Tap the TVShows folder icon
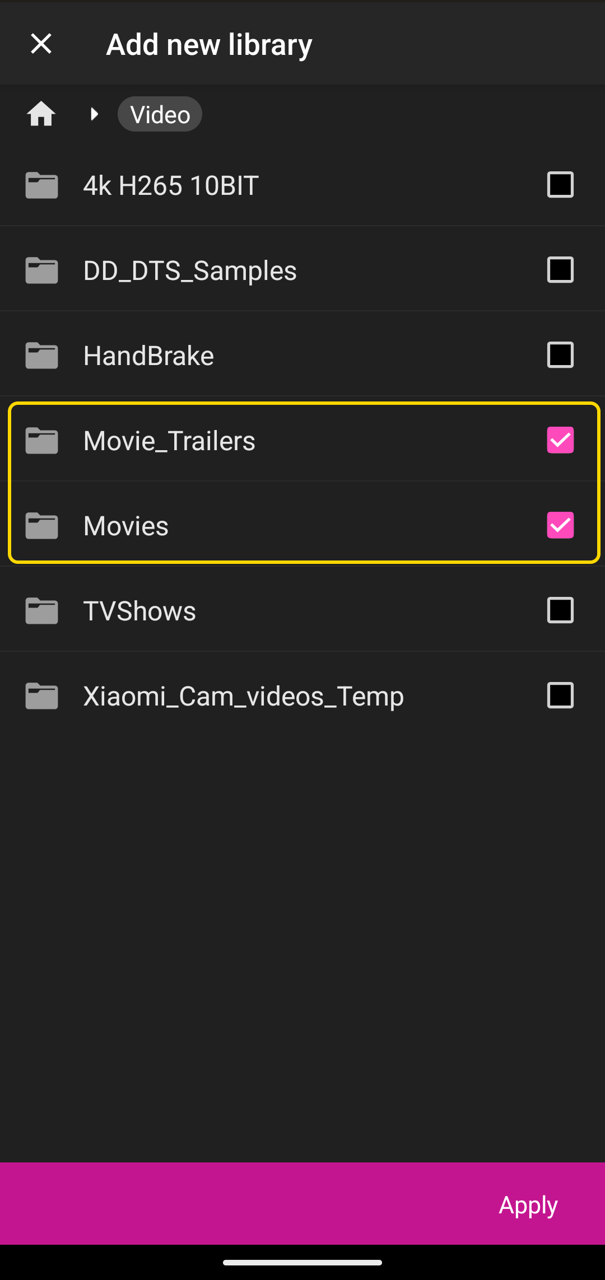The width and height of the screenshot is (605, 1280). pyautogui.click(x=41, y=611)
